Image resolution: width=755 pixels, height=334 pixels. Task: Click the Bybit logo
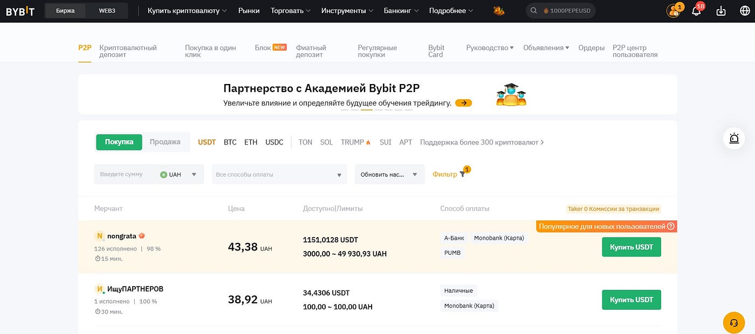(x=20, y=11)
